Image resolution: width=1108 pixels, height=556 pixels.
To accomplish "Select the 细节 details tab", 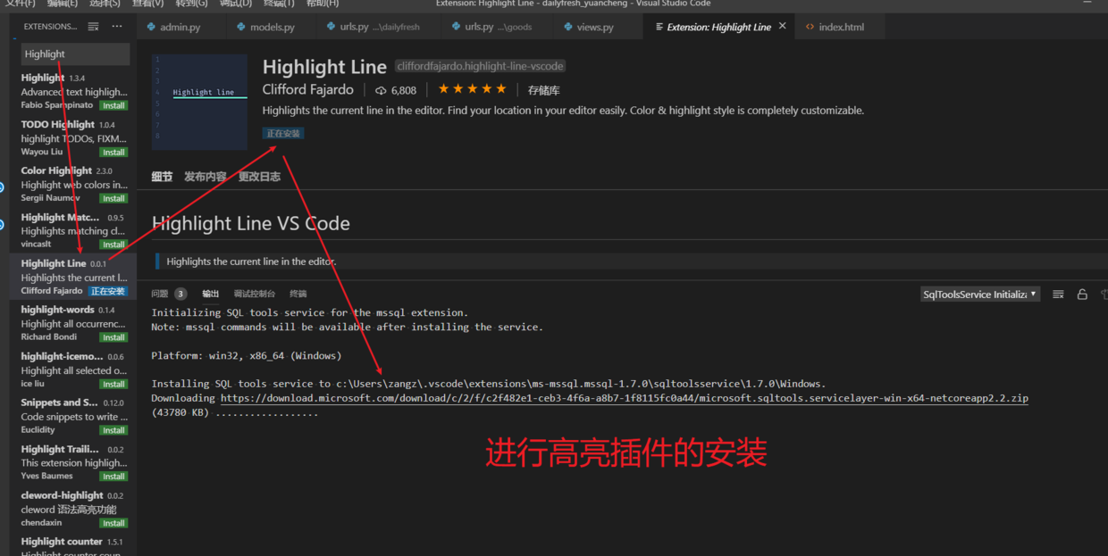I will (x=162, y=177).
